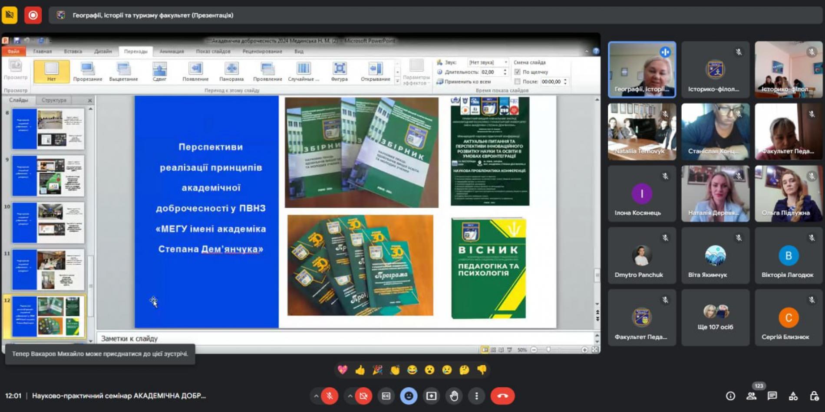Open more options three-dot menu
The width and height of the screenshot is (825, 412).
[x=476, y=396]
